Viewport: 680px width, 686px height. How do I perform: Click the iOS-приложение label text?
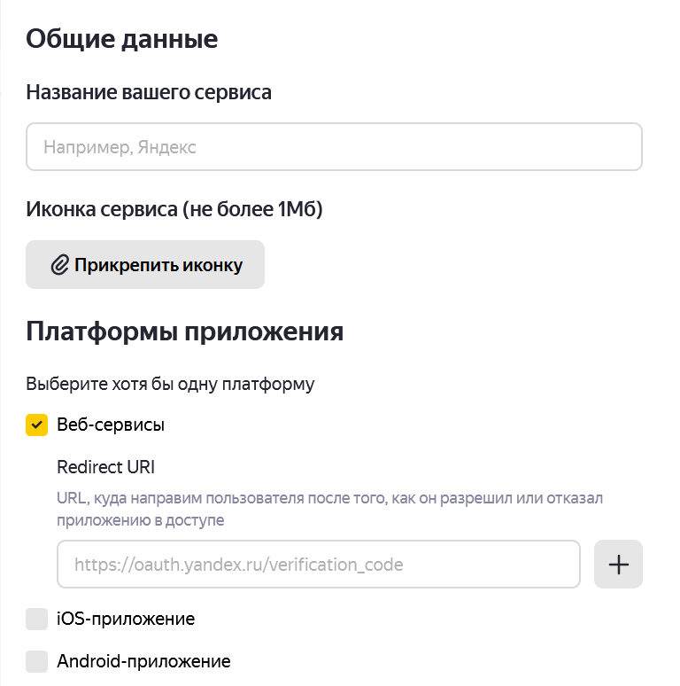pos(126,619)
